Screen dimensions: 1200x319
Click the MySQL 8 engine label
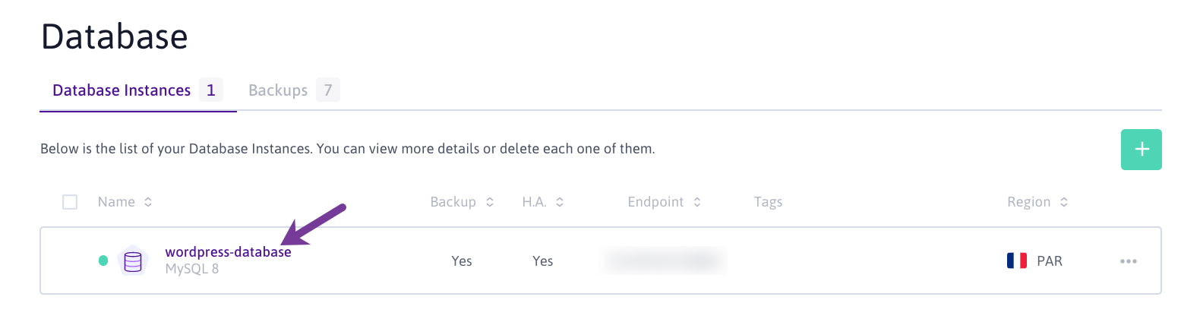coord(192,269)
